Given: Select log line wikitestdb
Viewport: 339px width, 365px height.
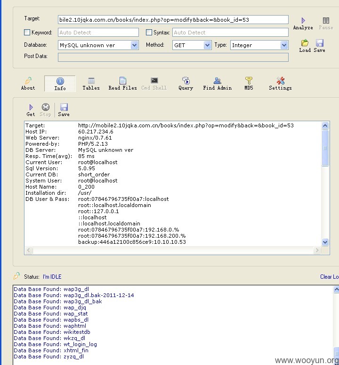Looking at the screenshot, I should 52,332.
